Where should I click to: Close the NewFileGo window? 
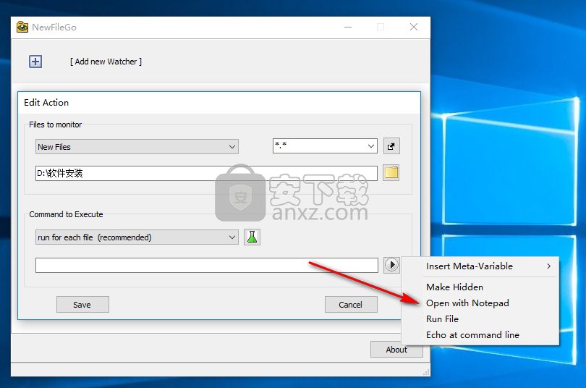pyautogui.click(x=414, y=27)
